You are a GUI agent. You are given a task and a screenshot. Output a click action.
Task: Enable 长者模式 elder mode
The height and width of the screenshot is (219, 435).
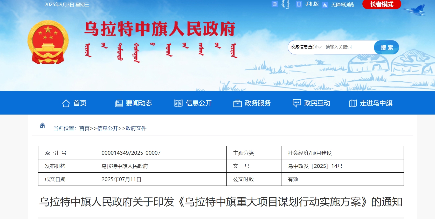point(382,4)
